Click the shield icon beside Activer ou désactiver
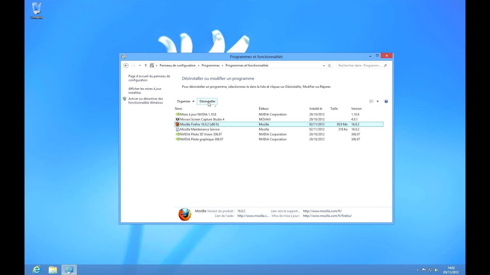The height and width of the screenshot is (275, 490). (124, 99)
